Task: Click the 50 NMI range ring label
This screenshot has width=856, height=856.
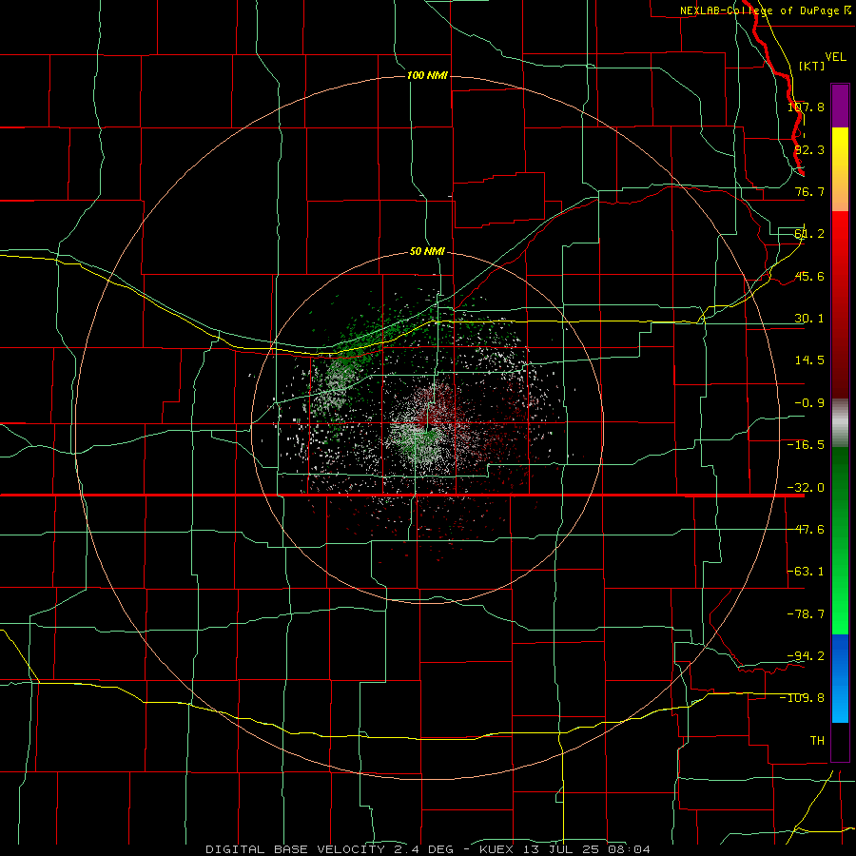Action: (x=427, y=251)
